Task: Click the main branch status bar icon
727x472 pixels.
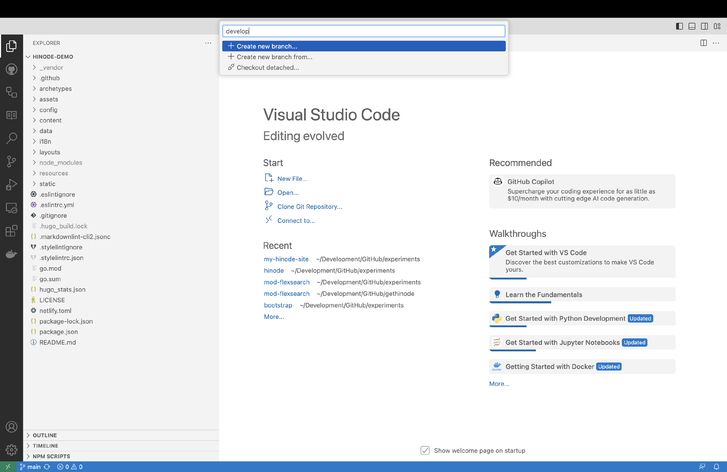Action: click(31, 466)
